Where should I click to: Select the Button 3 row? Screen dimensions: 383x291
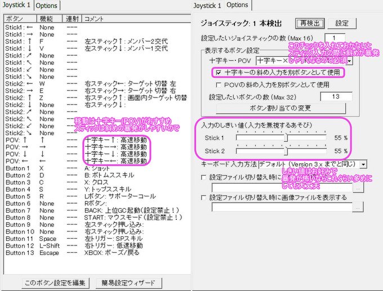tap(97, 182)
